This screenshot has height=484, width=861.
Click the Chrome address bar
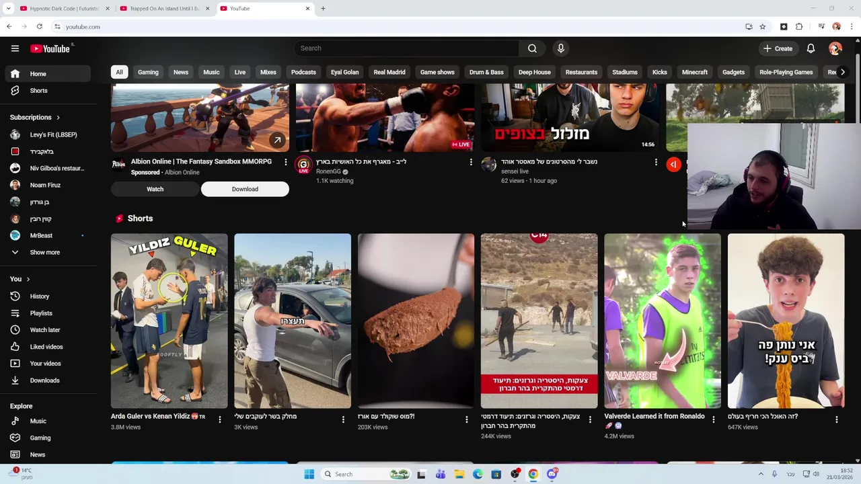tap(397, 27)
